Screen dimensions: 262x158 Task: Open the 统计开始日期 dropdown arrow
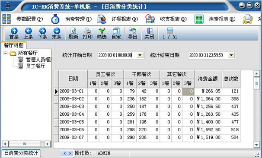[x=140, y=55]
